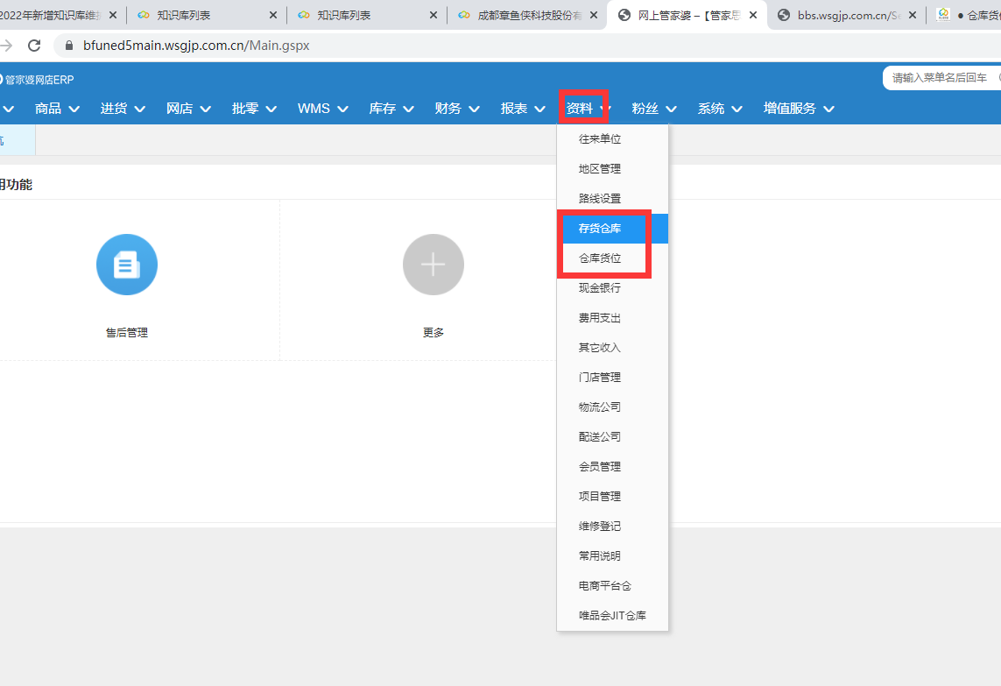Open the 售后管理 blue document icon

coord(126,265)
